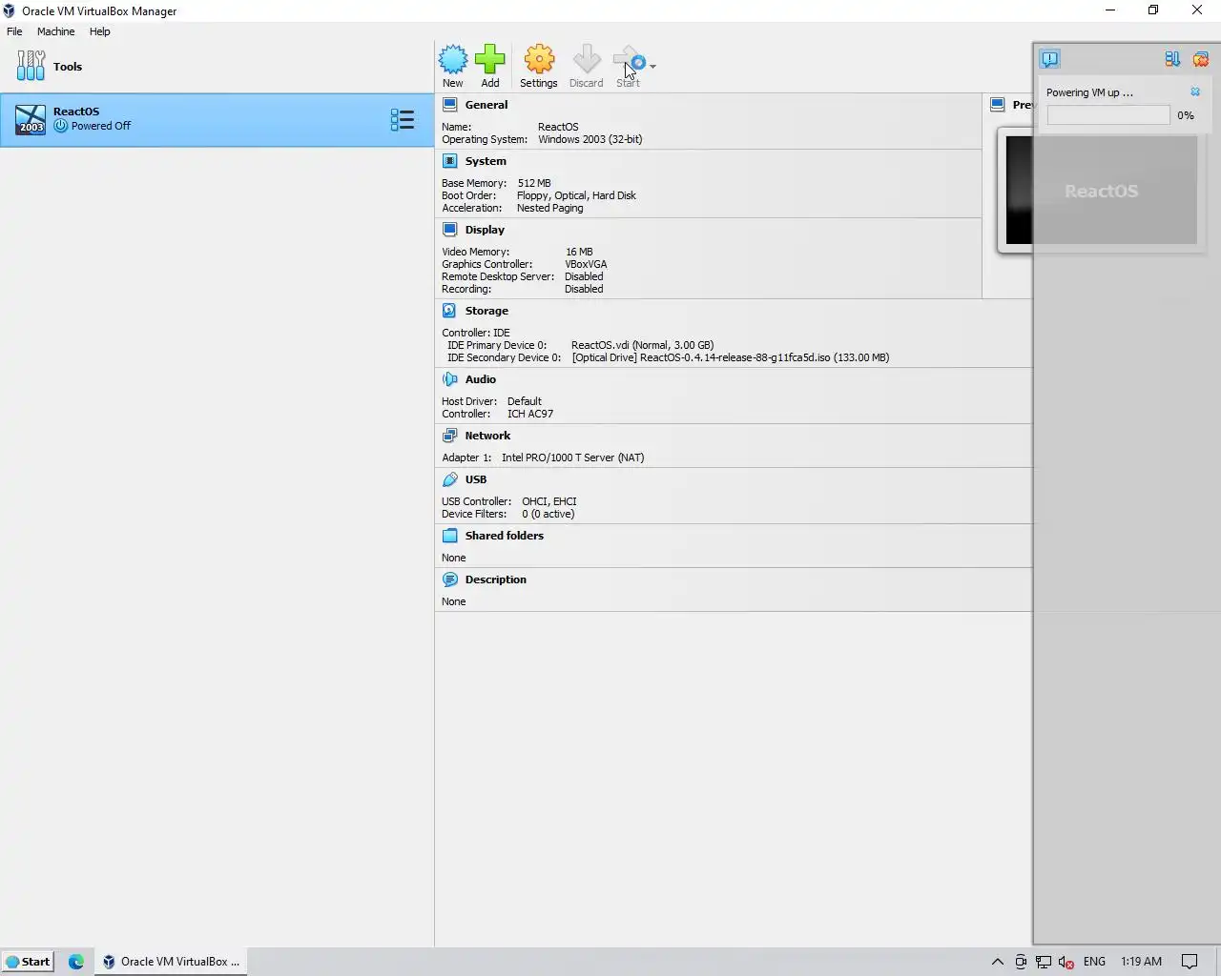Open the Network settings heading link
This screenshot has width=1221, height=976.
click(x=488, y=436)
